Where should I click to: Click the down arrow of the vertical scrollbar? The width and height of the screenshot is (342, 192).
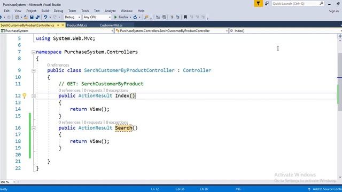click(340, 178)
